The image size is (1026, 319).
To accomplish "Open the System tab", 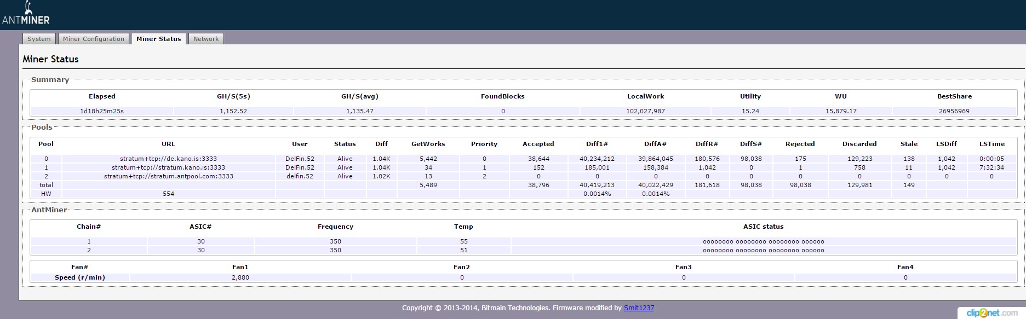I will pos(39,39).
